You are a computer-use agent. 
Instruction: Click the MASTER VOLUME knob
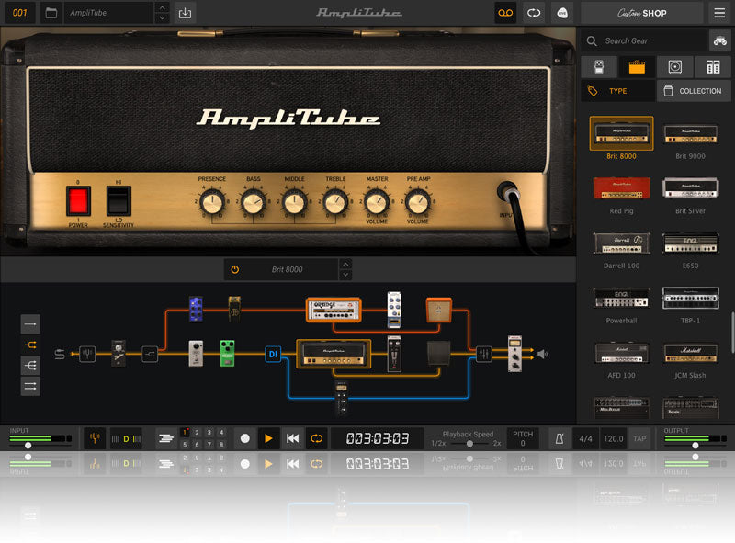[x=377, y=202]
